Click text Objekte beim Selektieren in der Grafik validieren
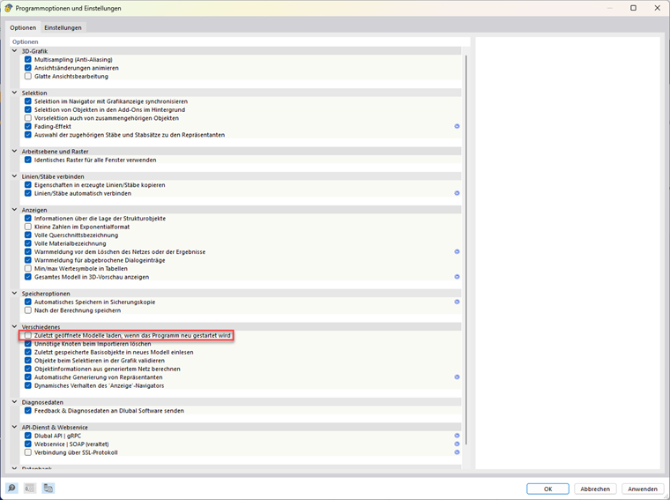Screen dimensions: 670x500 tap(100, 361)
